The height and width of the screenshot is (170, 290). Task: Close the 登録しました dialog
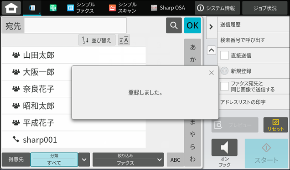(x=212, y=73)
